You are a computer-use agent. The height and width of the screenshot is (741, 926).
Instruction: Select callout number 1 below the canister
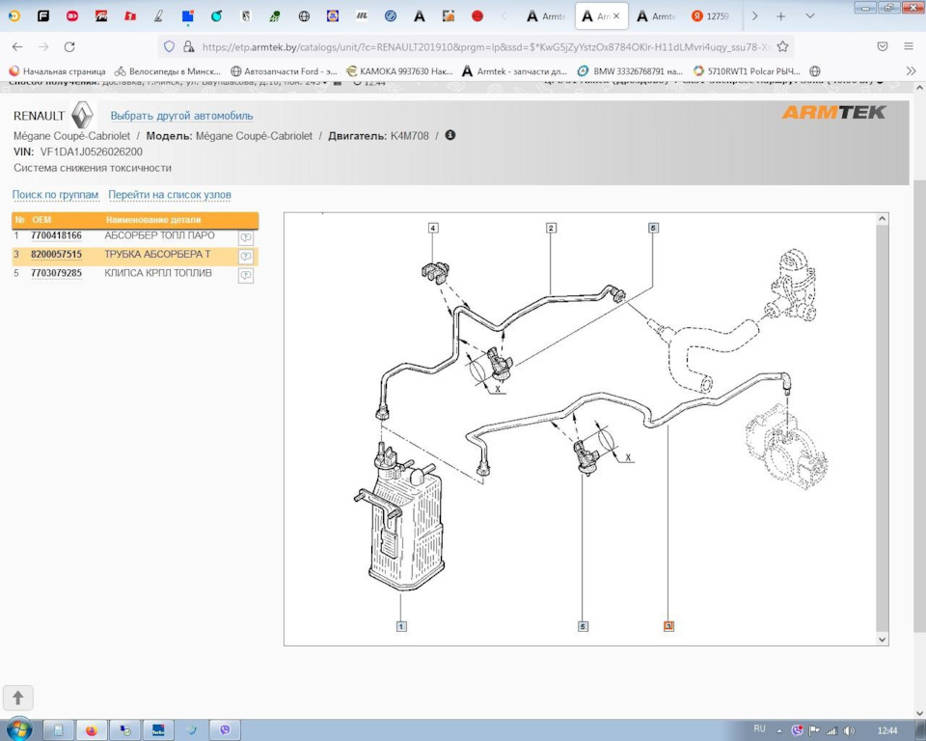click(x=401, y=626)
